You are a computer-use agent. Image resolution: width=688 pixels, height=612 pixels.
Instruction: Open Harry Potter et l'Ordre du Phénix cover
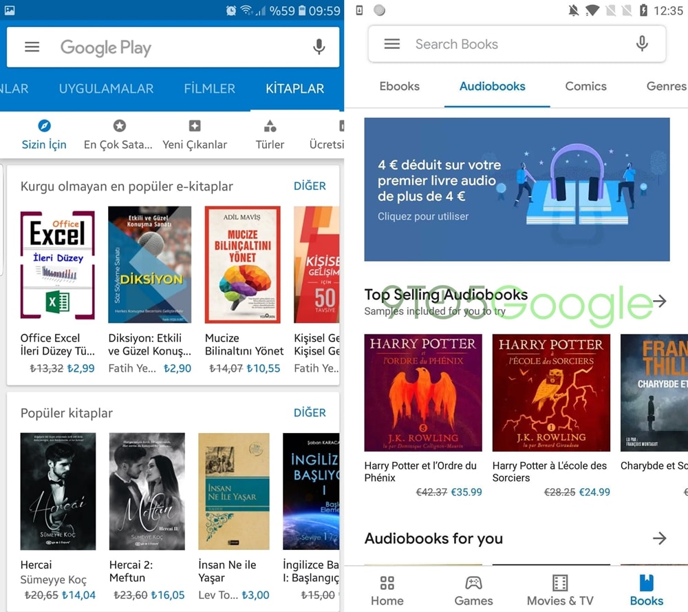[x=422, y=392]
